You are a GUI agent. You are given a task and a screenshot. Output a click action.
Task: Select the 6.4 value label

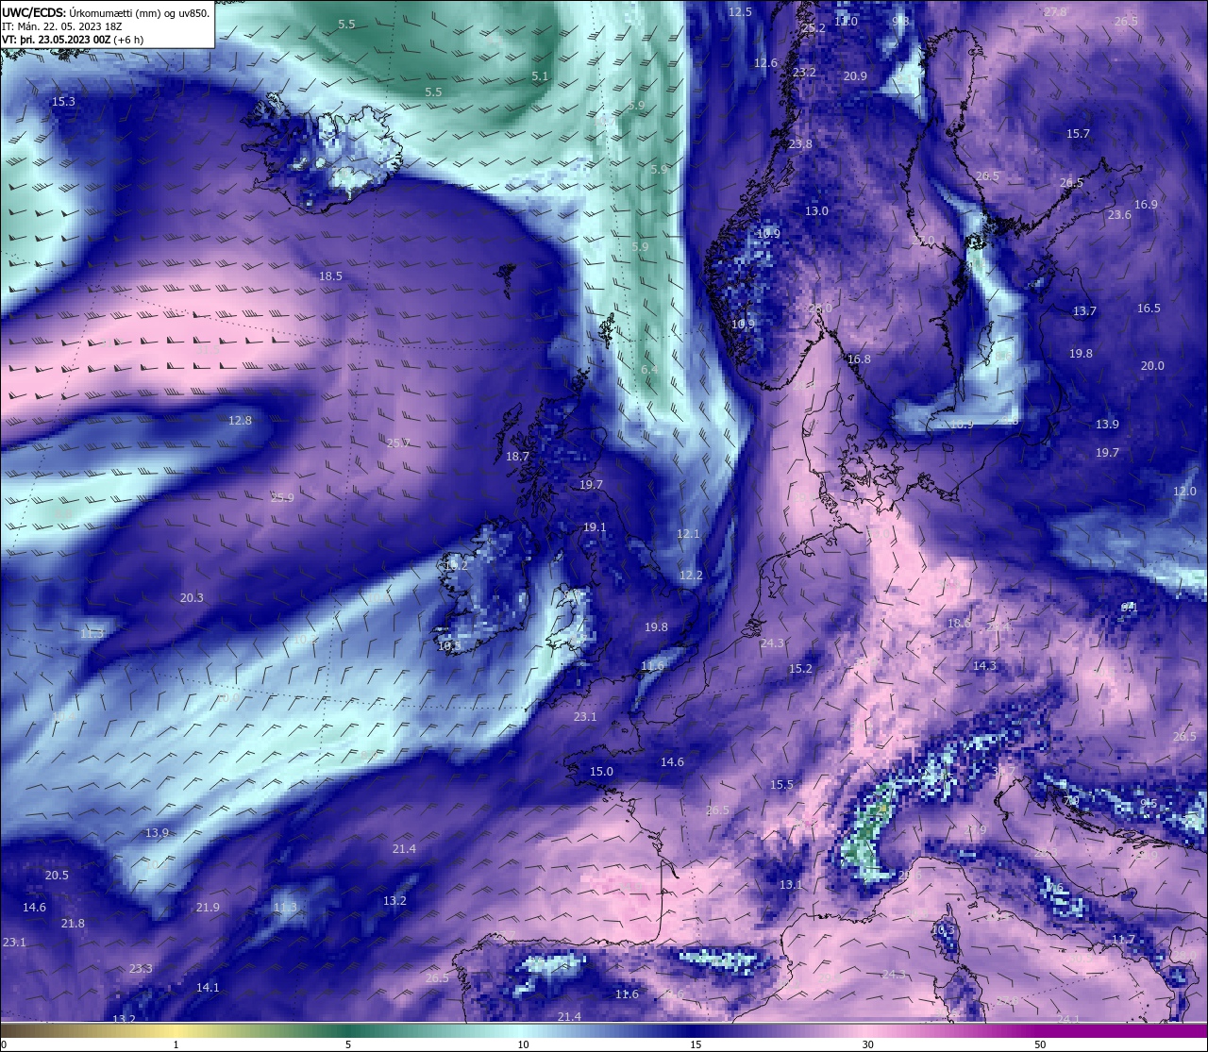649,369
